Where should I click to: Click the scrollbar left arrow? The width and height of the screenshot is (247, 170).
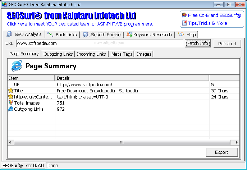[x=10, y=142]
